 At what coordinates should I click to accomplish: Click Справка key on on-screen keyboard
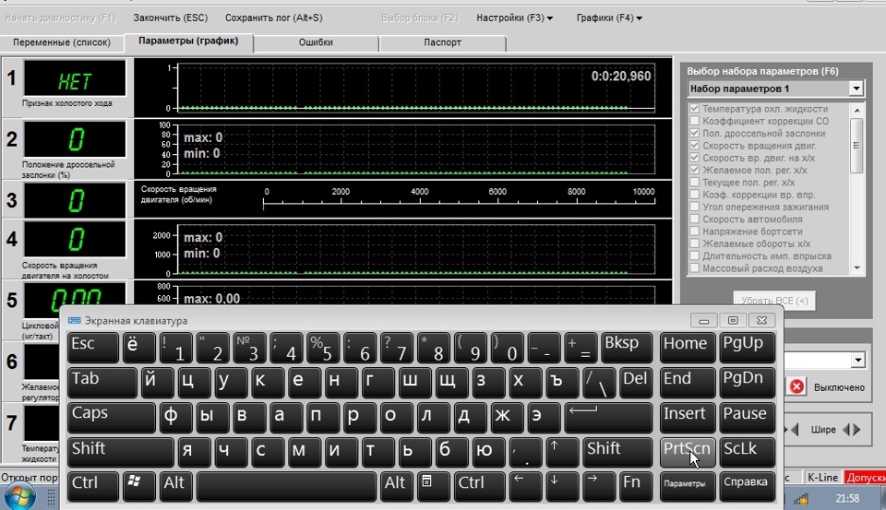pos(747,486)
